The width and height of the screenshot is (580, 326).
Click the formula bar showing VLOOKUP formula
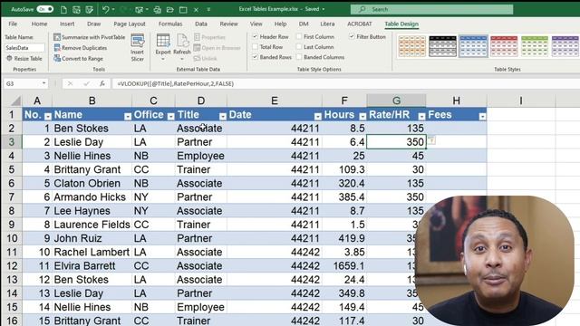click(346, 84)
